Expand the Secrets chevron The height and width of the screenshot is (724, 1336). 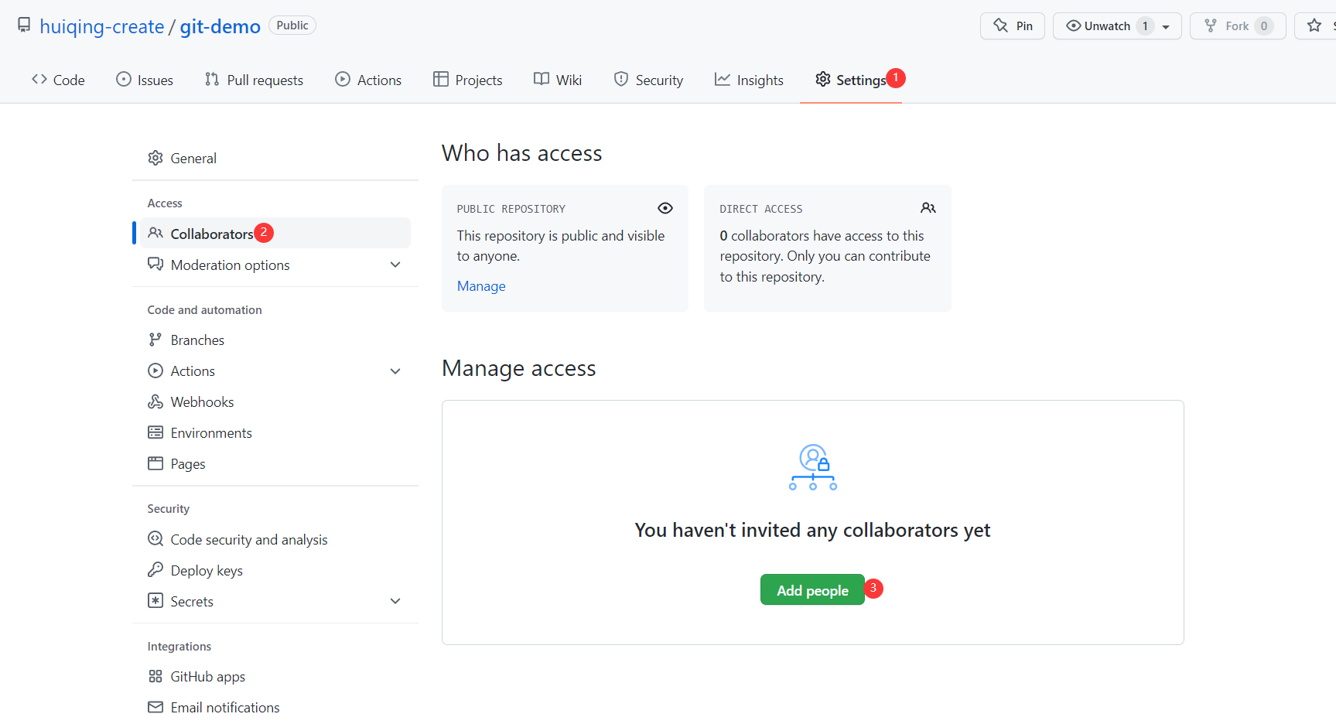click(x=395, y=601)
